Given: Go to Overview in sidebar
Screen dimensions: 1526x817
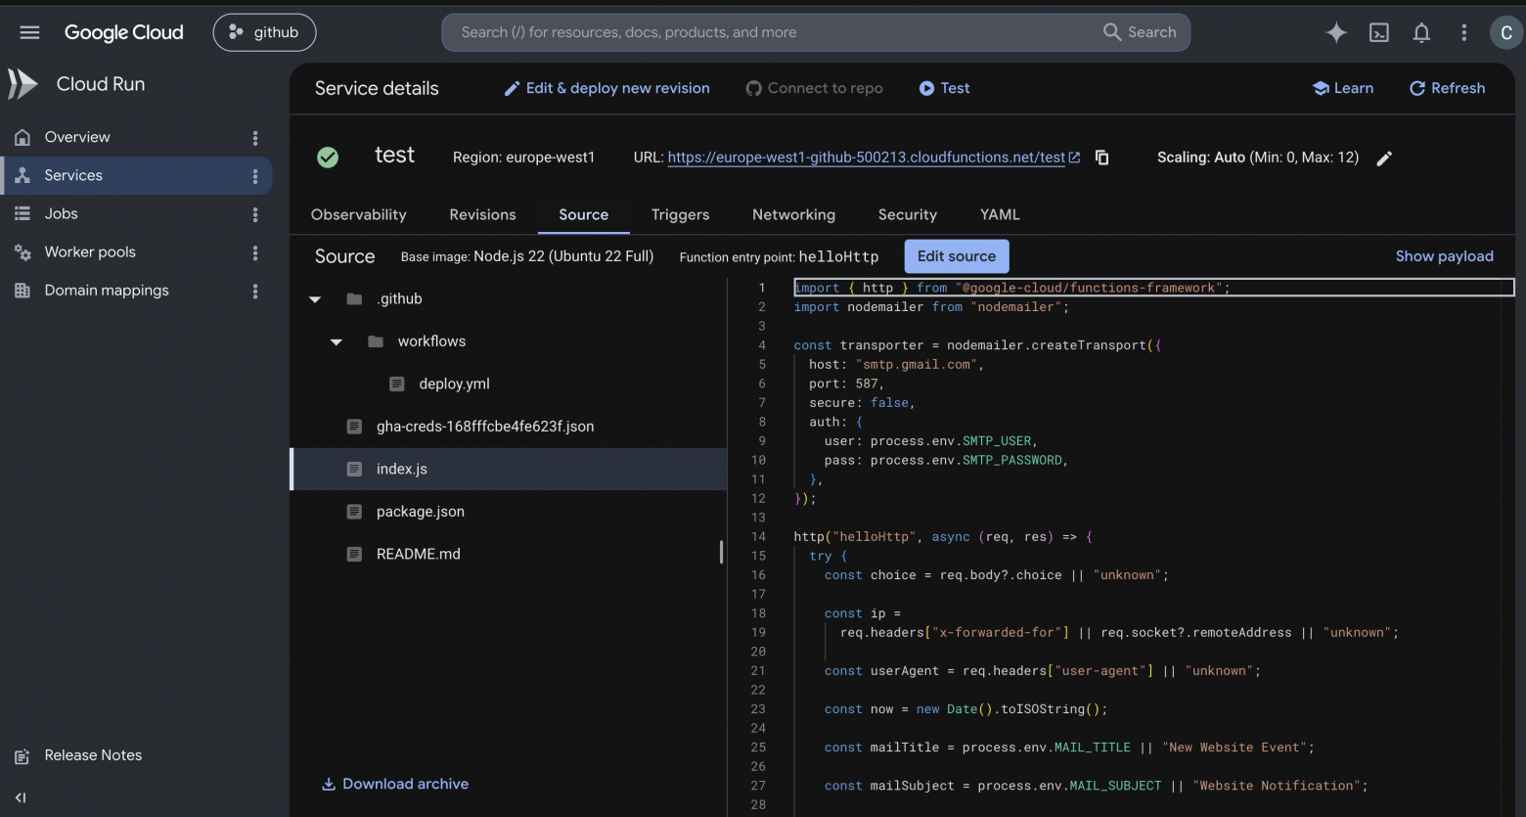Looking at the screenshot, I should click(77, 137).
